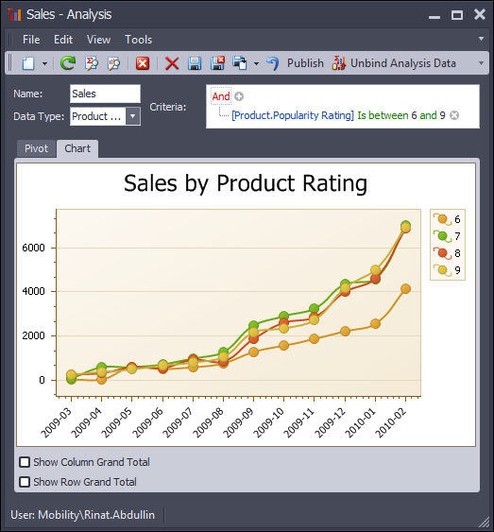The image size is (494, 532).
Task: Click the save and close icon
Action: click(217, 63)
